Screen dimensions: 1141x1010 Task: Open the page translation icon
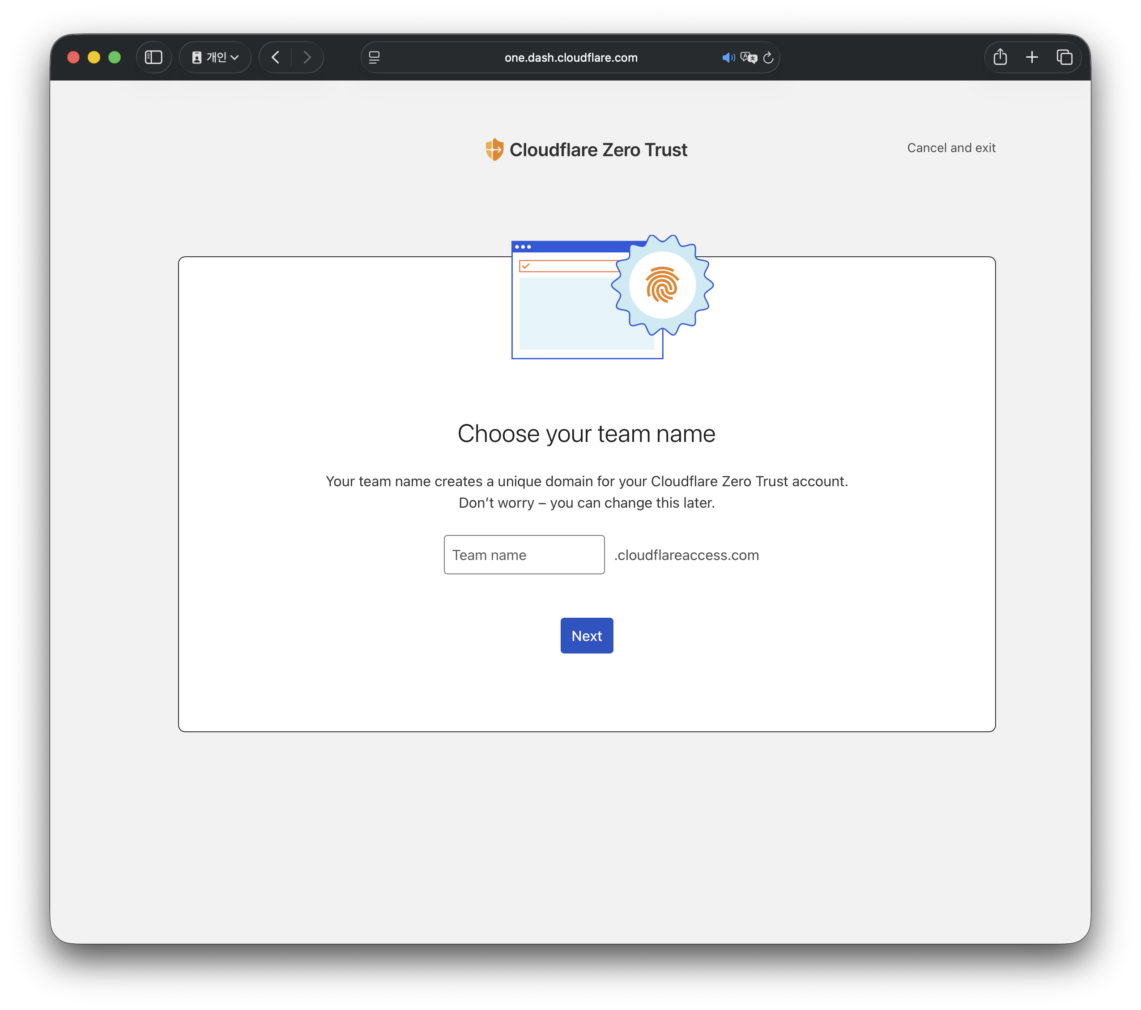(748, 57)
